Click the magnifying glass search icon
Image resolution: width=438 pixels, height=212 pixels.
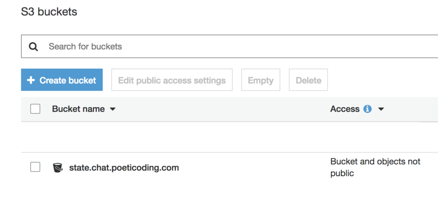point(33,47)
